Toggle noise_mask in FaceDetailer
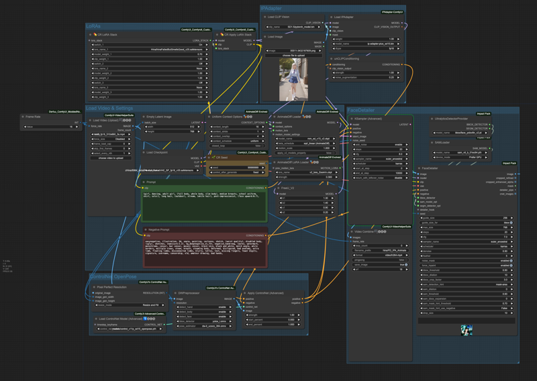Image resolution: width=537 pixels, height=381 pixels. coord(467,261)
